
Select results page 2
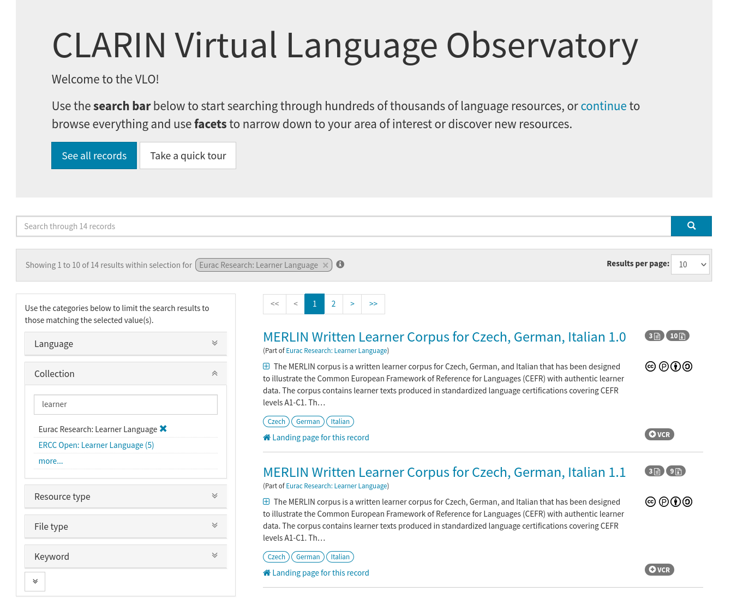333,304
